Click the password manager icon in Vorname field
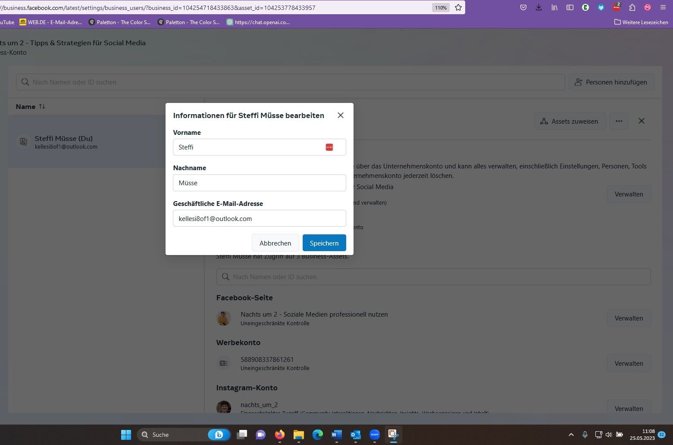 coord(329,147)
